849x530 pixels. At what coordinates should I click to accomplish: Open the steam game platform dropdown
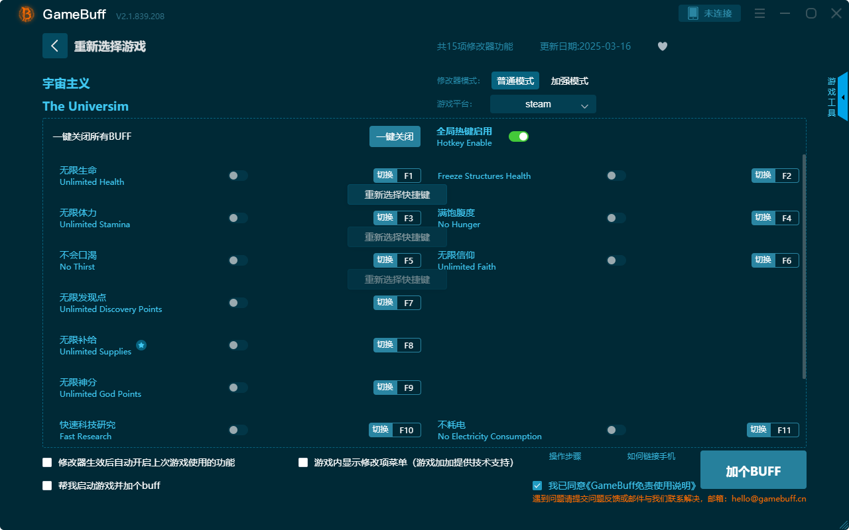click(543, 104)
